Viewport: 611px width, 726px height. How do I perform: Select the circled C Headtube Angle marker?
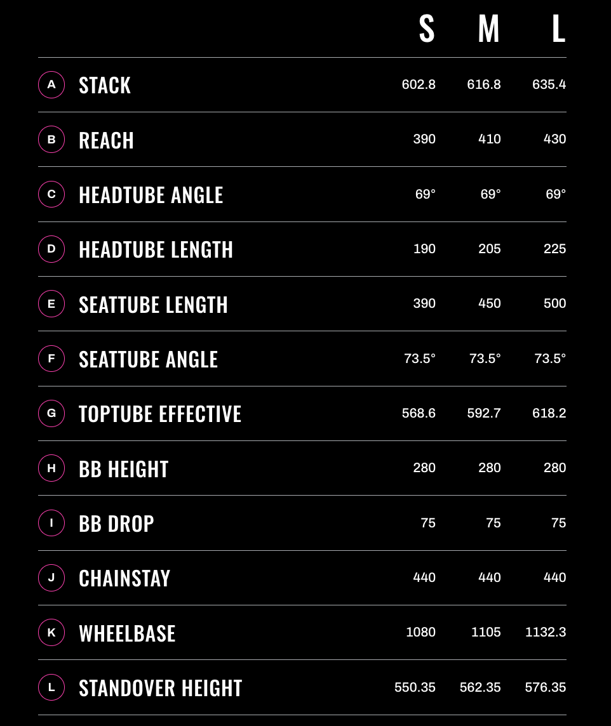[x=51, y=194]
